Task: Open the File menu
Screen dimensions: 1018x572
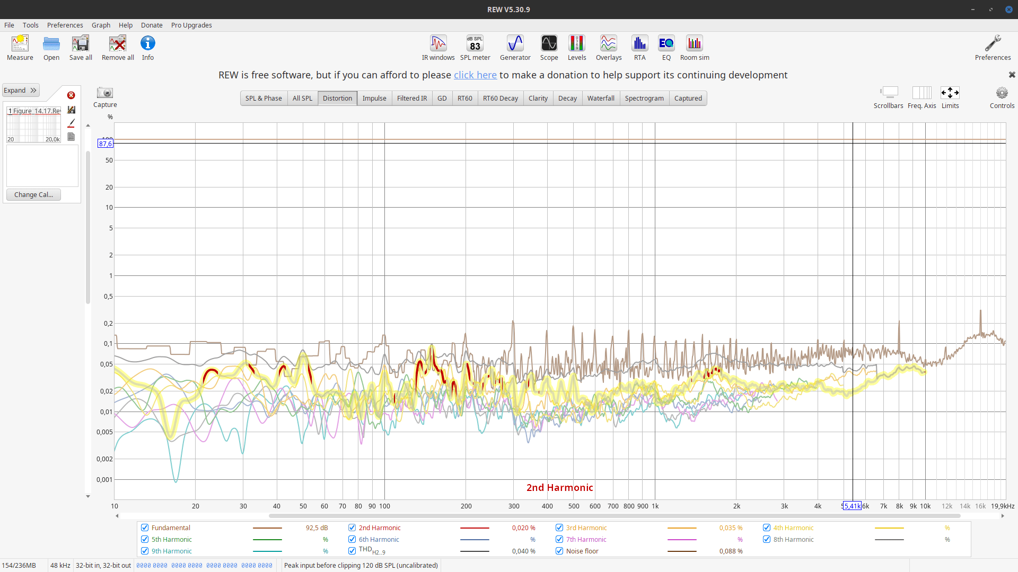Action: (9, 25)
